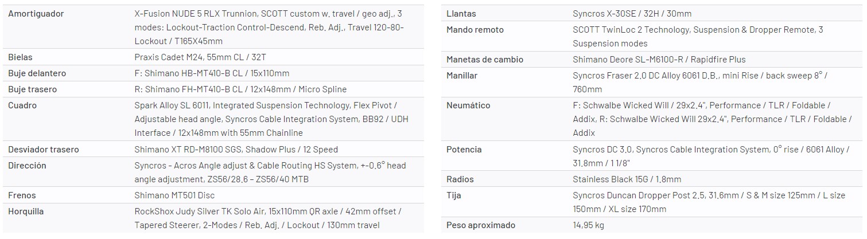Click the Dirección row label

26,166
